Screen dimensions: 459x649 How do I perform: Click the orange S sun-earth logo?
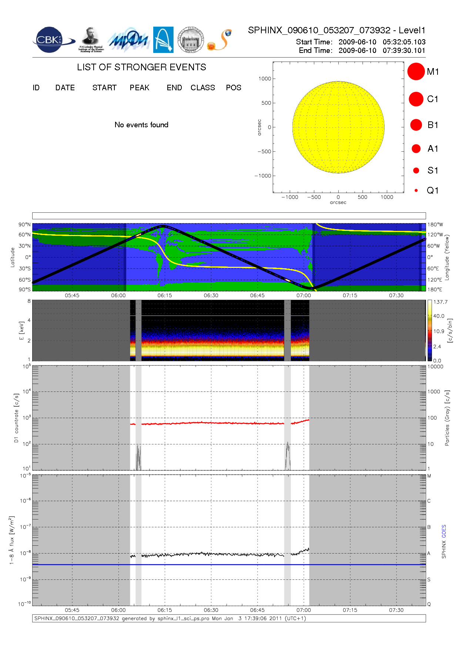coord(220,40)
